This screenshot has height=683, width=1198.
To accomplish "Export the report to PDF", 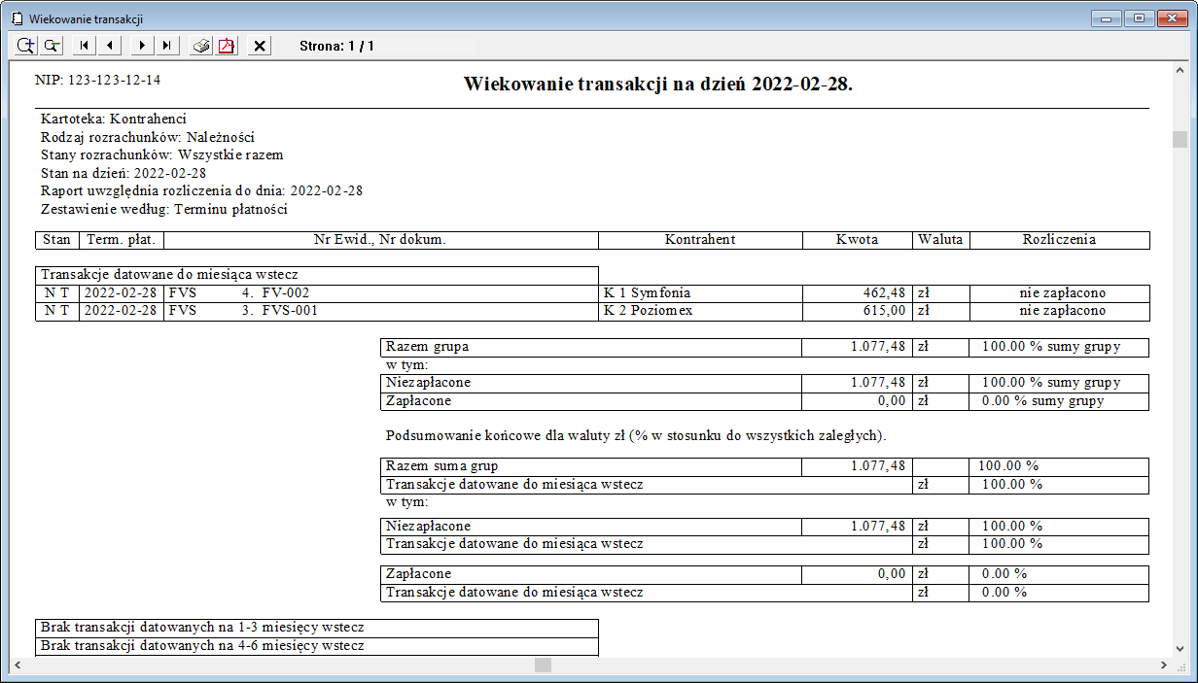I will click(227, 46).
